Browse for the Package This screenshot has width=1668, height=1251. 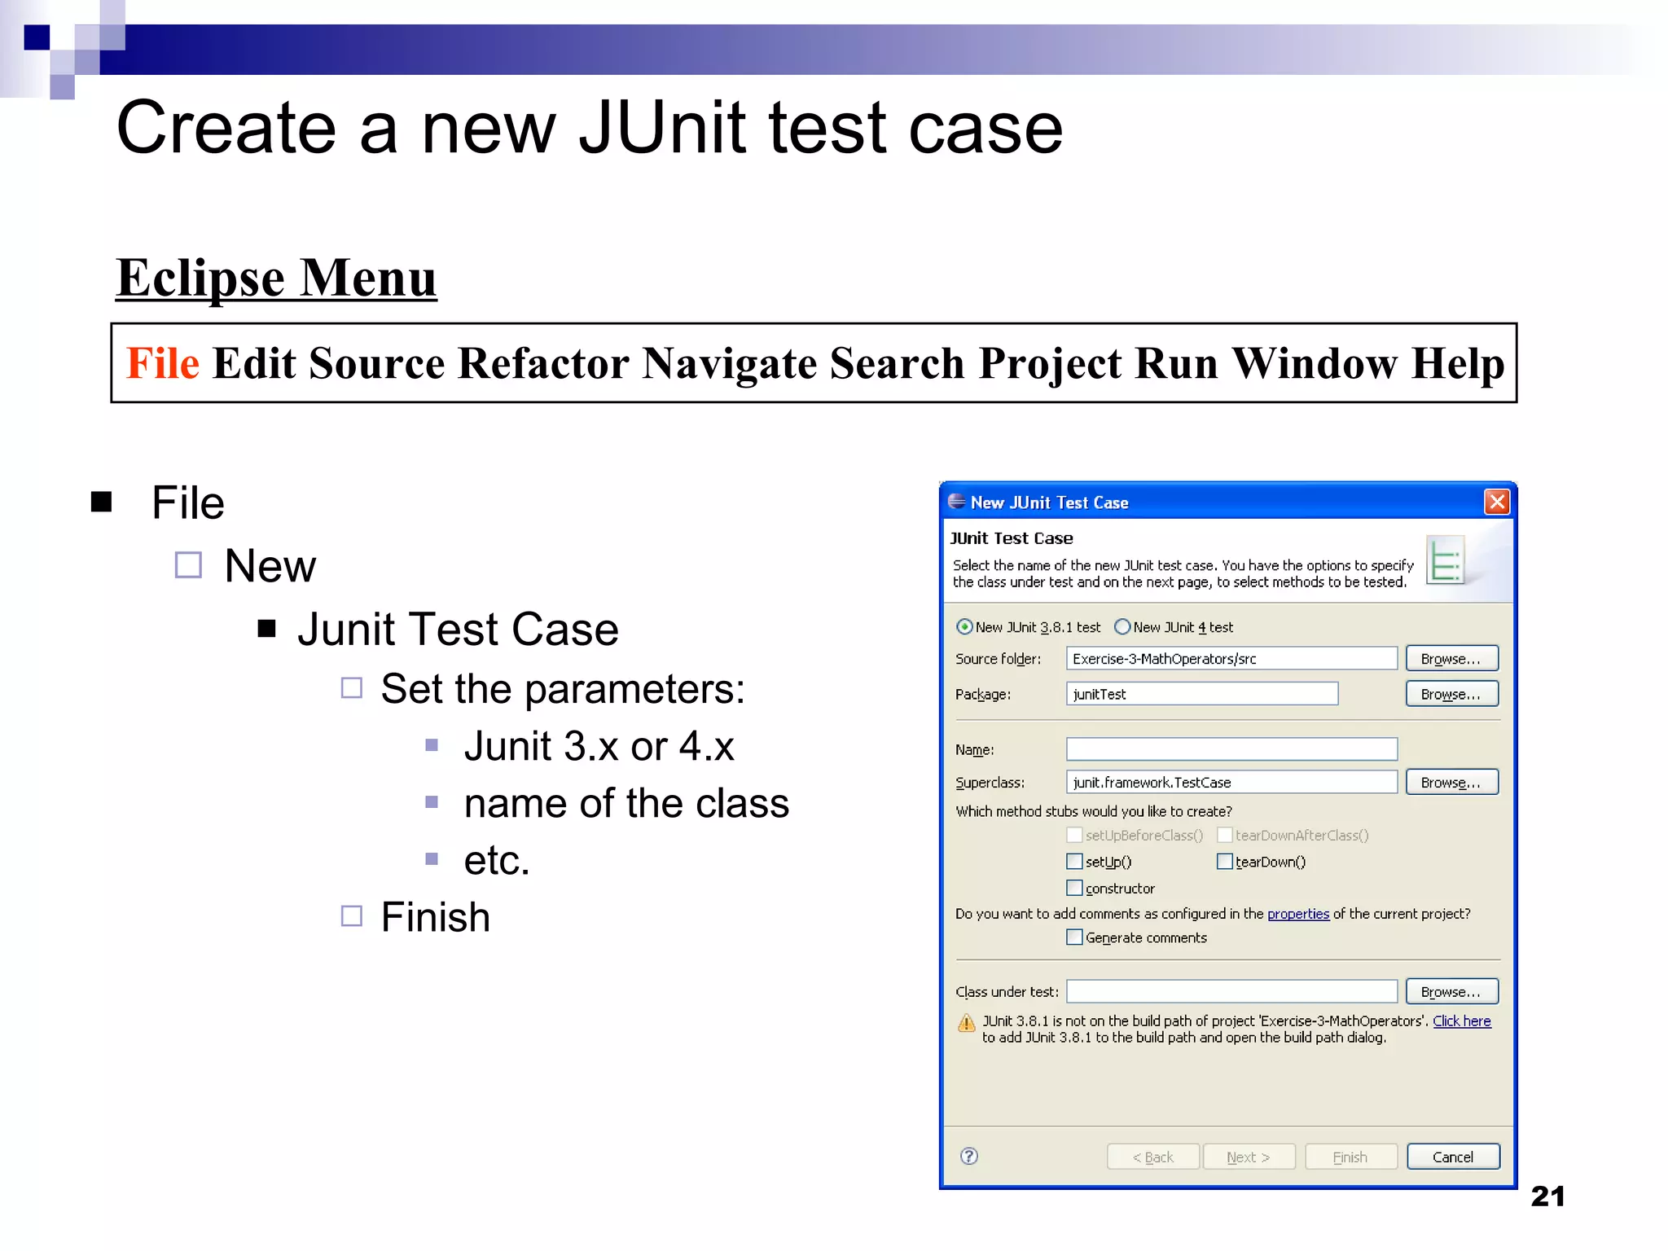point(1452,694)
